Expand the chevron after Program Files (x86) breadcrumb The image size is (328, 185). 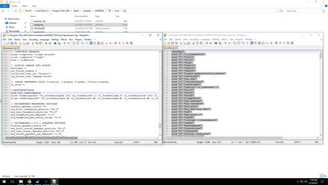point(71,11)
